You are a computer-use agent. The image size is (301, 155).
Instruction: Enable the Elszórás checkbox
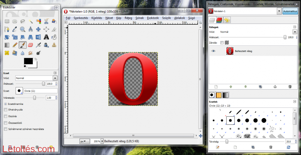click(x=6, y=116)
